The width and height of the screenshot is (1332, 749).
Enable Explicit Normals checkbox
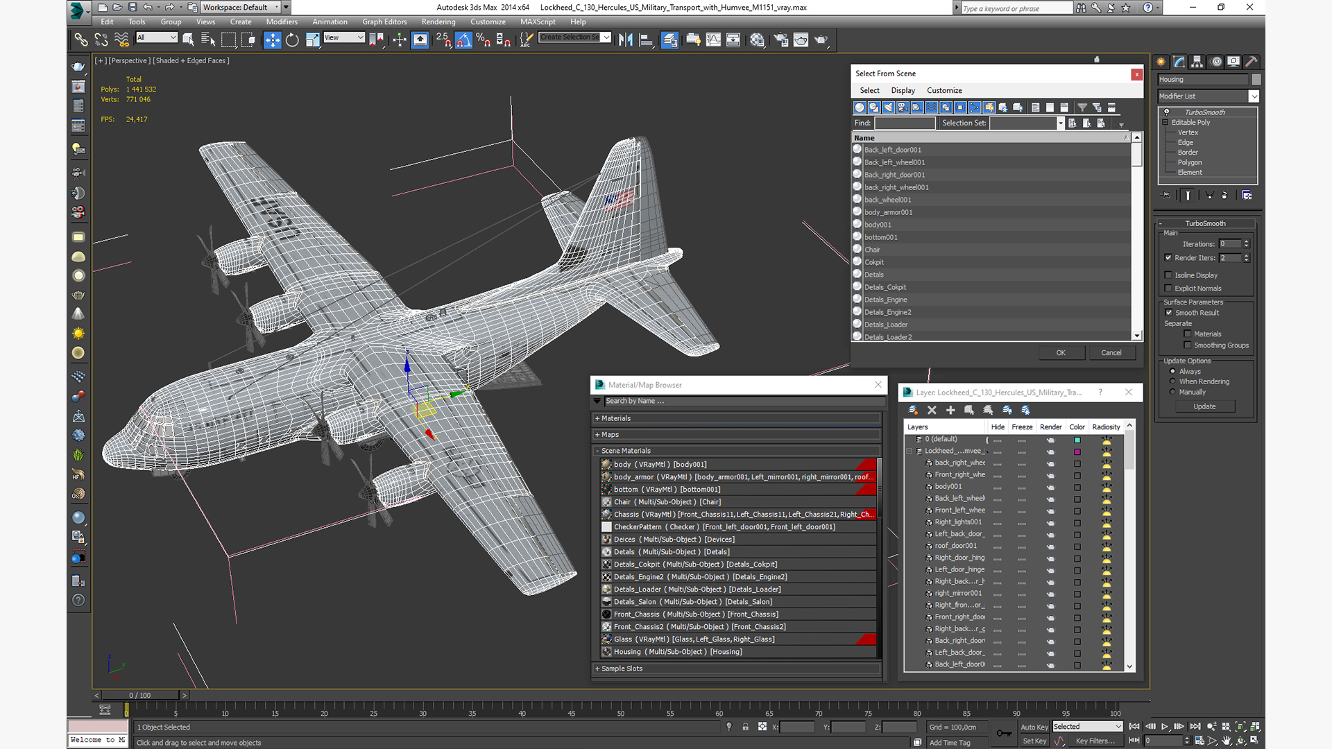(x=1169, y=289)
